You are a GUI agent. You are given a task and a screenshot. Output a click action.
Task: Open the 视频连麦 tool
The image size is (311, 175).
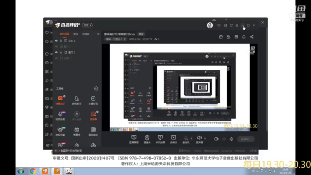pyautogui.click(x=60, y=115)
